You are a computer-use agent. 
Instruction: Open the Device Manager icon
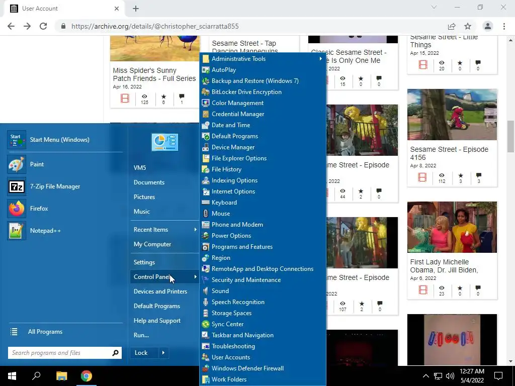point(206,147)
